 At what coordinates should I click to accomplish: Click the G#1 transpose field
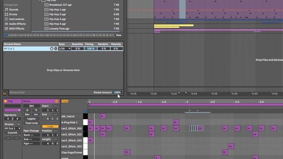coord(31,106)
